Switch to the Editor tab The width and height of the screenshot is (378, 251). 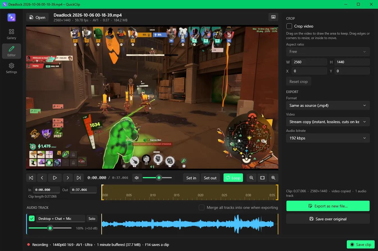12,51
